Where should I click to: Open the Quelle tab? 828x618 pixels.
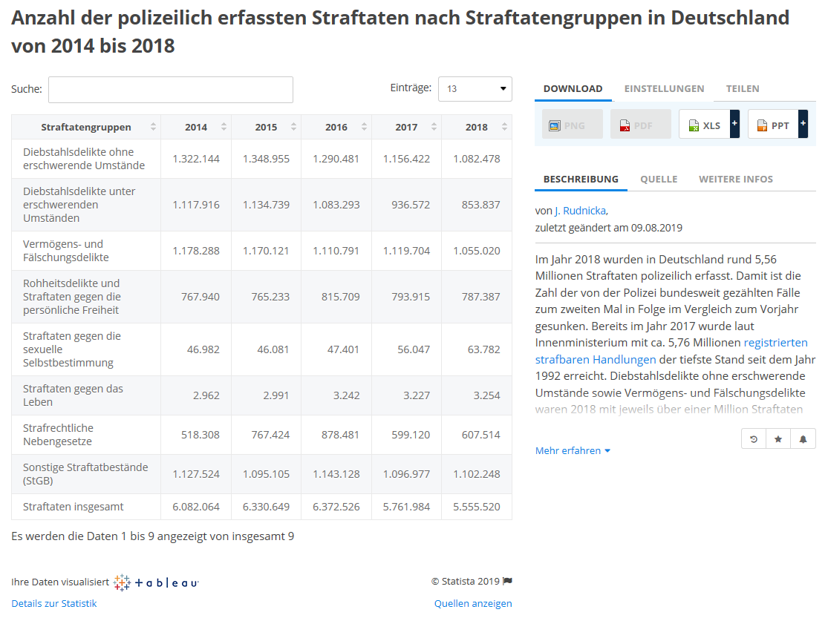(x=658, y=179)
